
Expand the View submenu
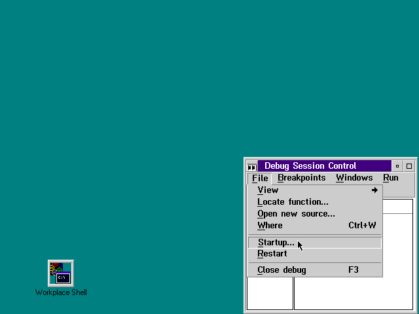315,190
